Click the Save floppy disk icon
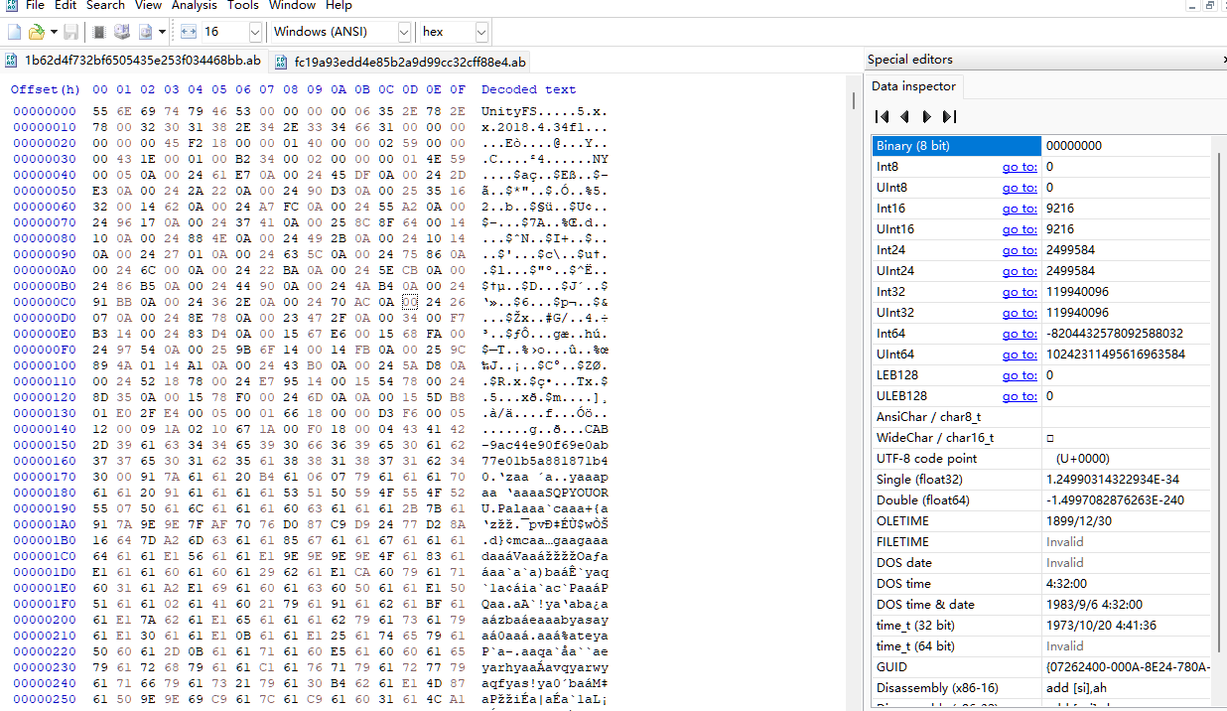 click(x=70, y=32)
